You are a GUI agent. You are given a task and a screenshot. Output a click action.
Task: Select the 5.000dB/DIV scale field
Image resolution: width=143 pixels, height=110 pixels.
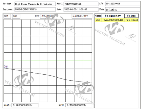pyautogui.click(x=82, y=16)
